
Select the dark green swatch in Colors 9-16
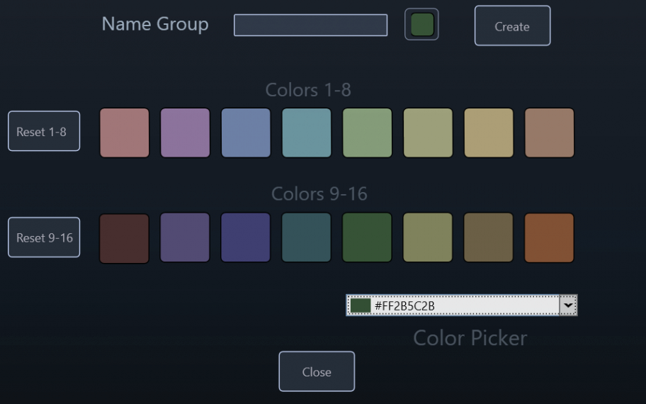click(x=367, y=237)
